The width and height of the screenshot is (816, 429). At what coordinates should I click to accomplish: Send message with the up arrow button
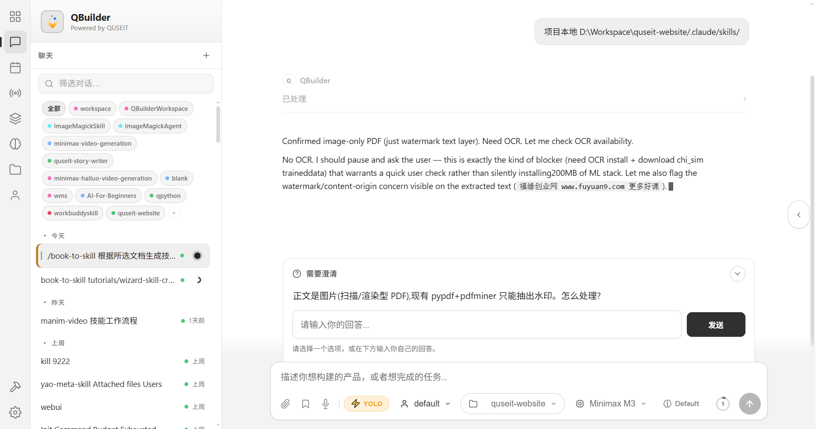[750, 404]
